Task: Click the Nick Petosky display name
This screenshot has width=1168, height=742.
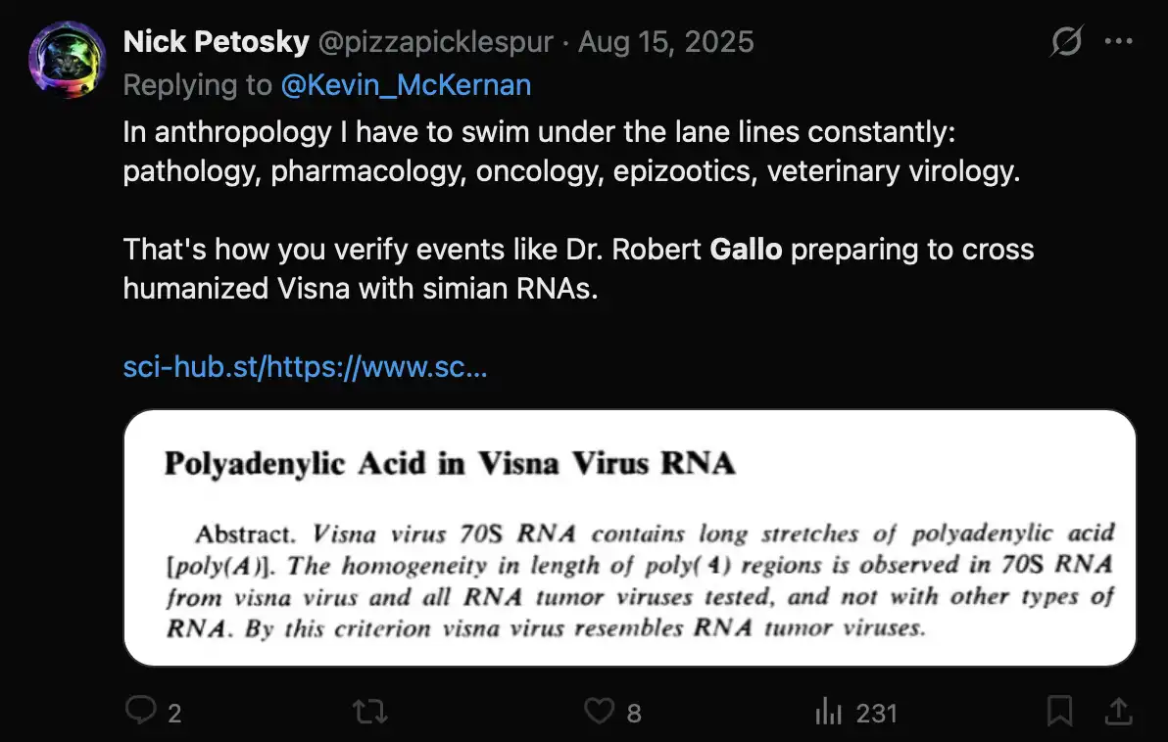Action: click(216, 42)
